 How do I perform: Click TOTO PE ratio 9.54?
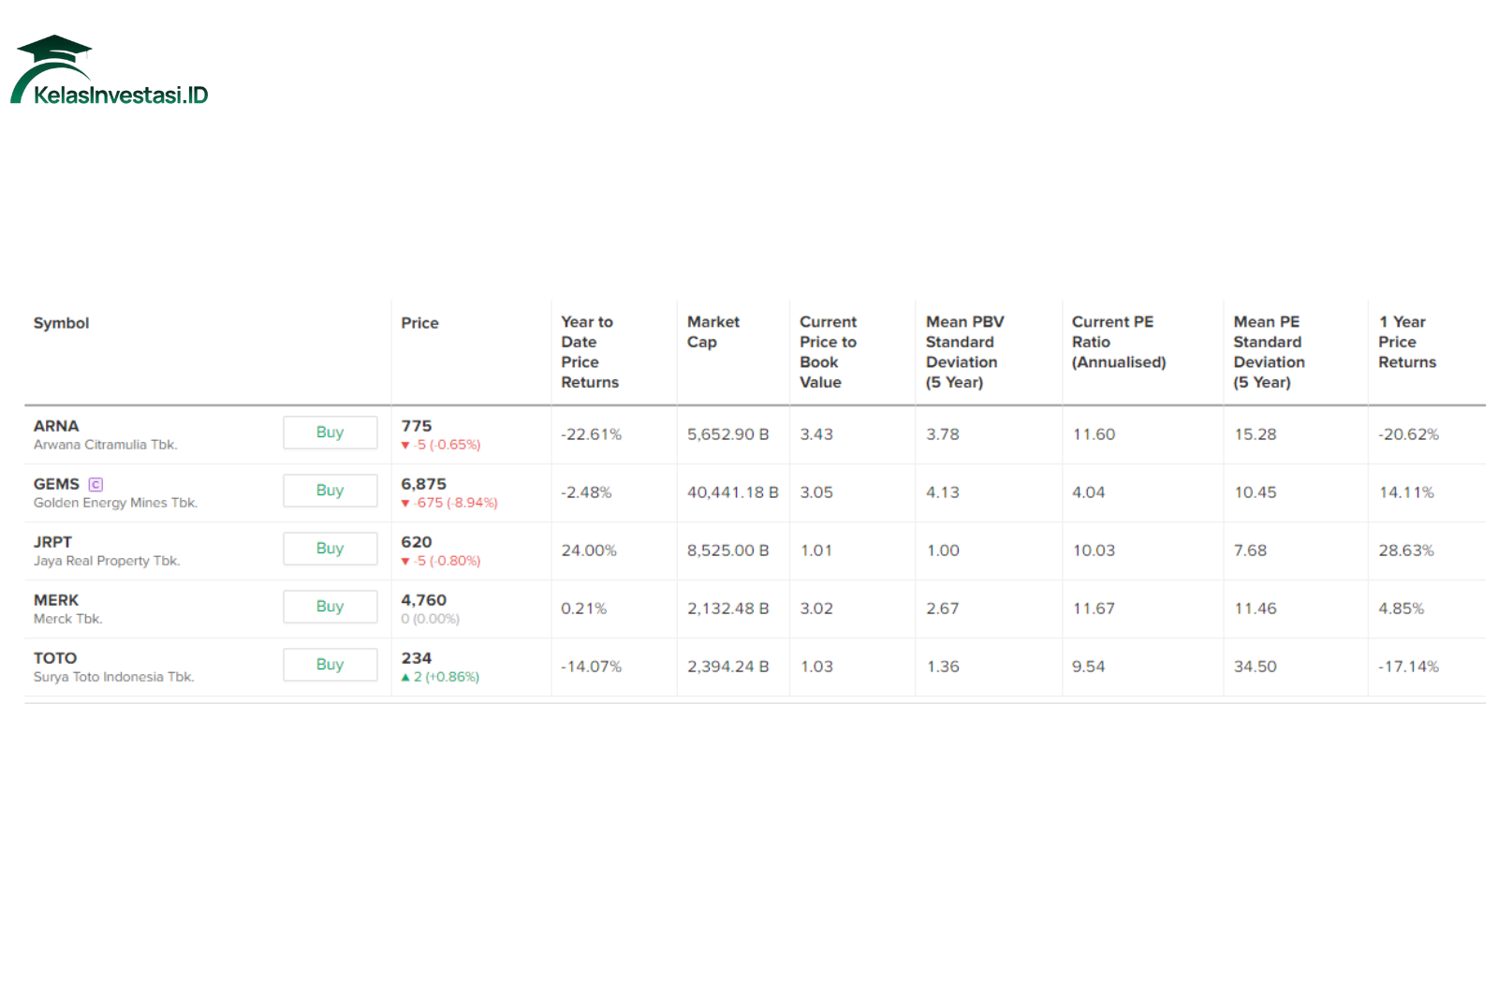(x=1089, y=667)
